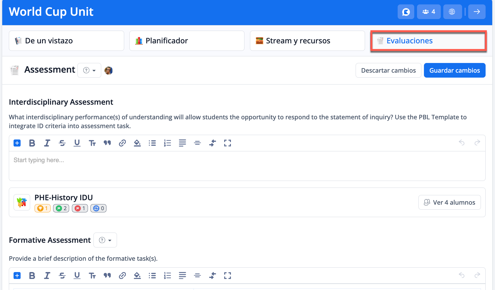This screenshot has width=495, height=290.
Task: Open the Stream y recursos tab
Action: pos(307,41)
